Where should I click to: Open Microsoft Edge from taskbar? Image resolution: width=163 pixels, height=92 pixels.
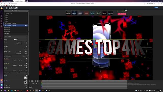tap(12, 91)
